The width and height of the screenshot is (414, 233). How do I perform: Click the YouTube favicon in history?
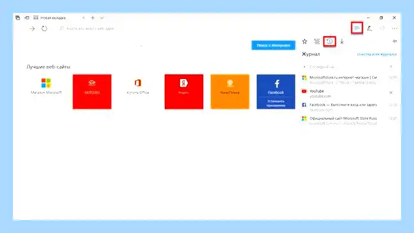(304, 91)
